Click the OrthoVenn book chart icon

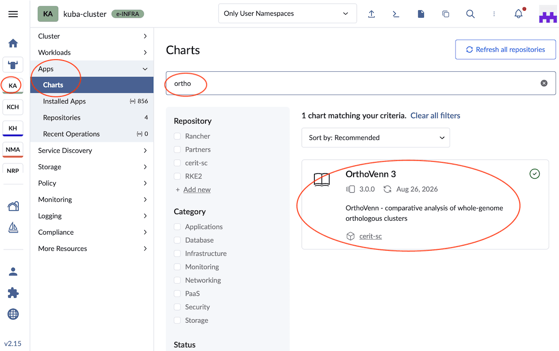(x=322, y=180)
